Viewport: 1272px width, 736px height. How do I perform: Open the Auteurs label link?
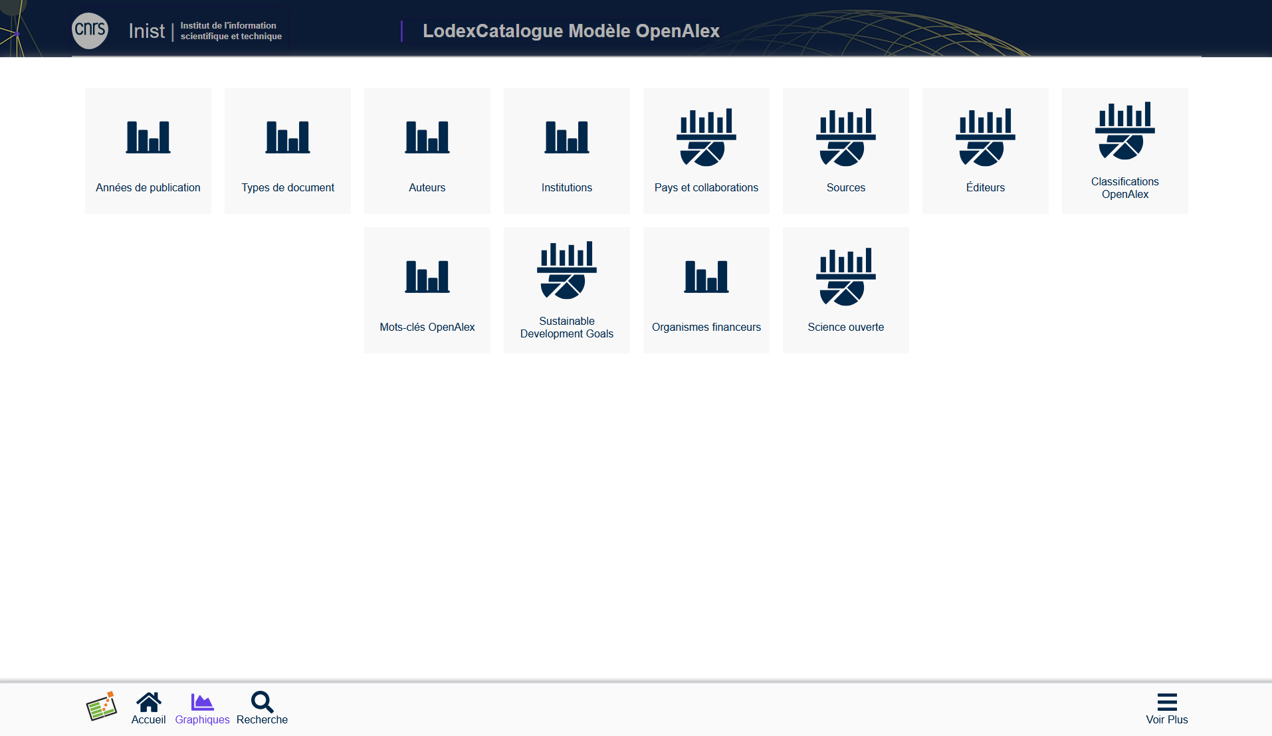coord(427,188)
